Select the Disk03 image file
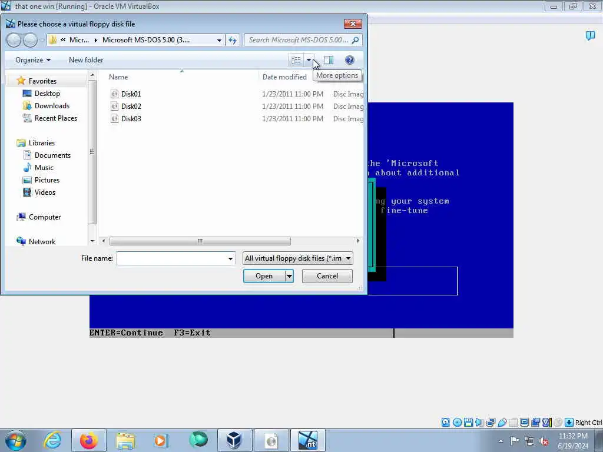Viewport: 603px width, 452px height. [x=131, y=118]
